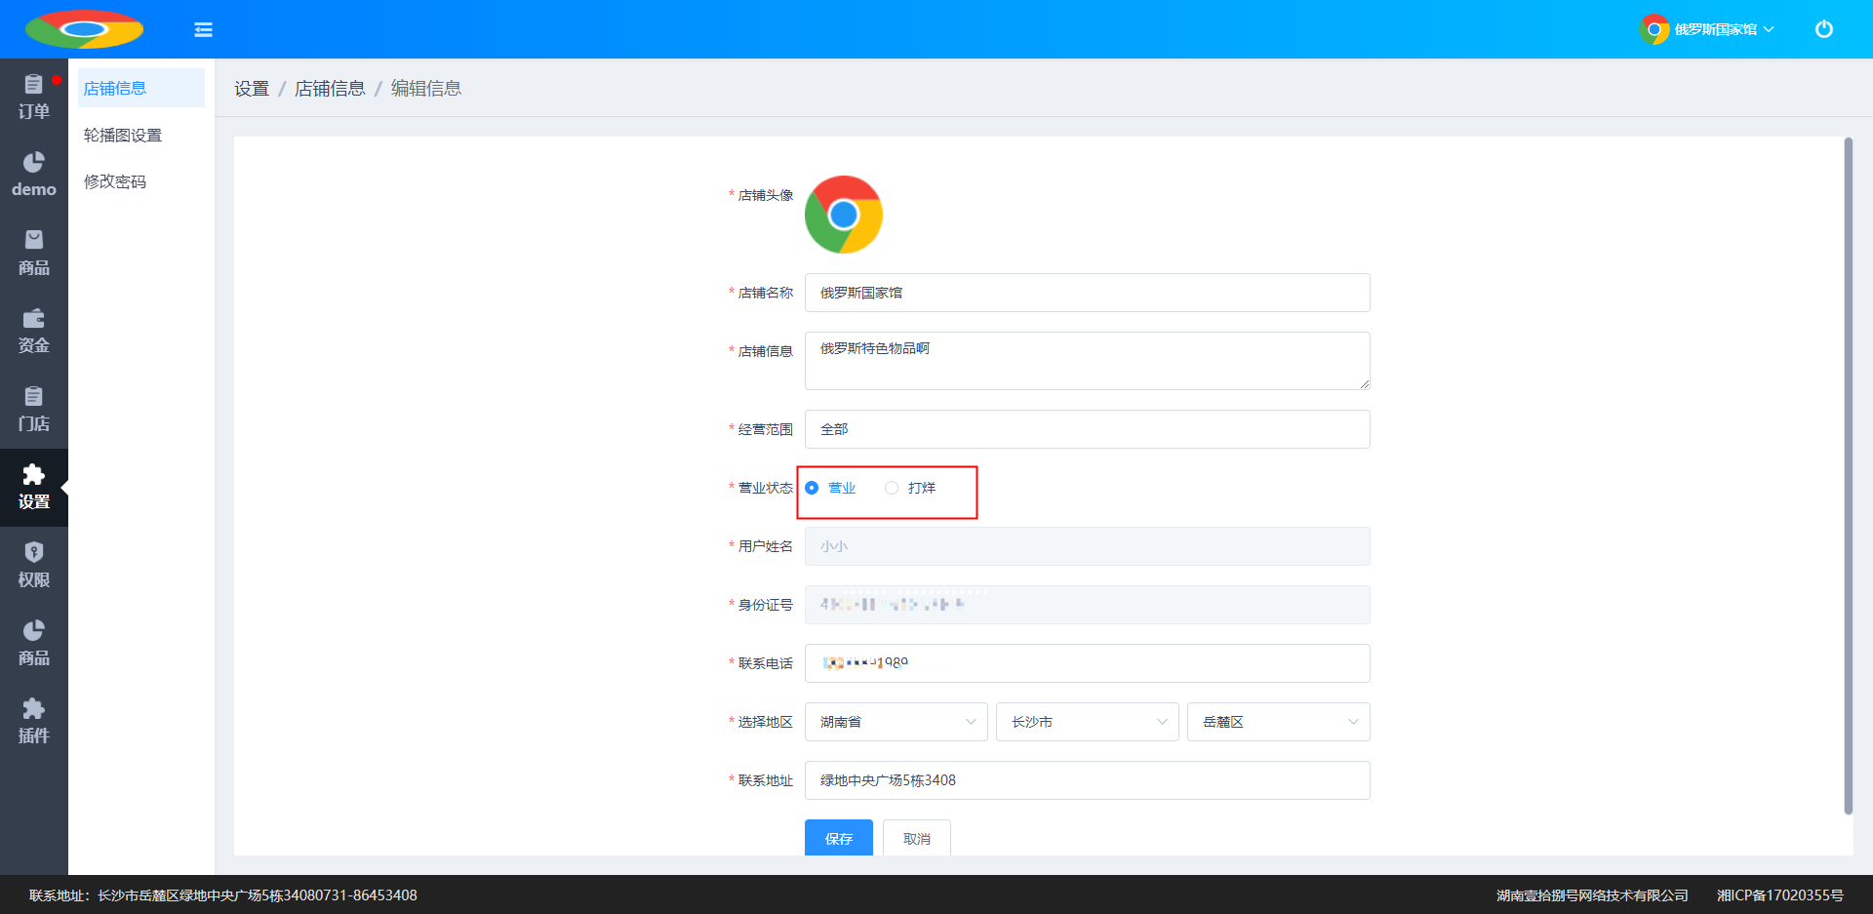Click the user avatar icon in the header
Viewport: 1873px width, 914px height.
coord(1654,29)
